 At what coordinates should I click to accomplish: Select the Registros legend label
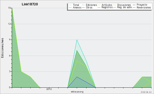pos(107,7)
